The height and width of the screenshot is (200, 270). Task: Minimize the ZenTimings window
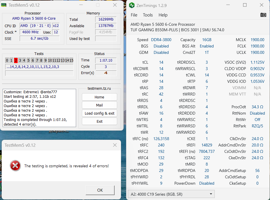[x=228, y=5]
